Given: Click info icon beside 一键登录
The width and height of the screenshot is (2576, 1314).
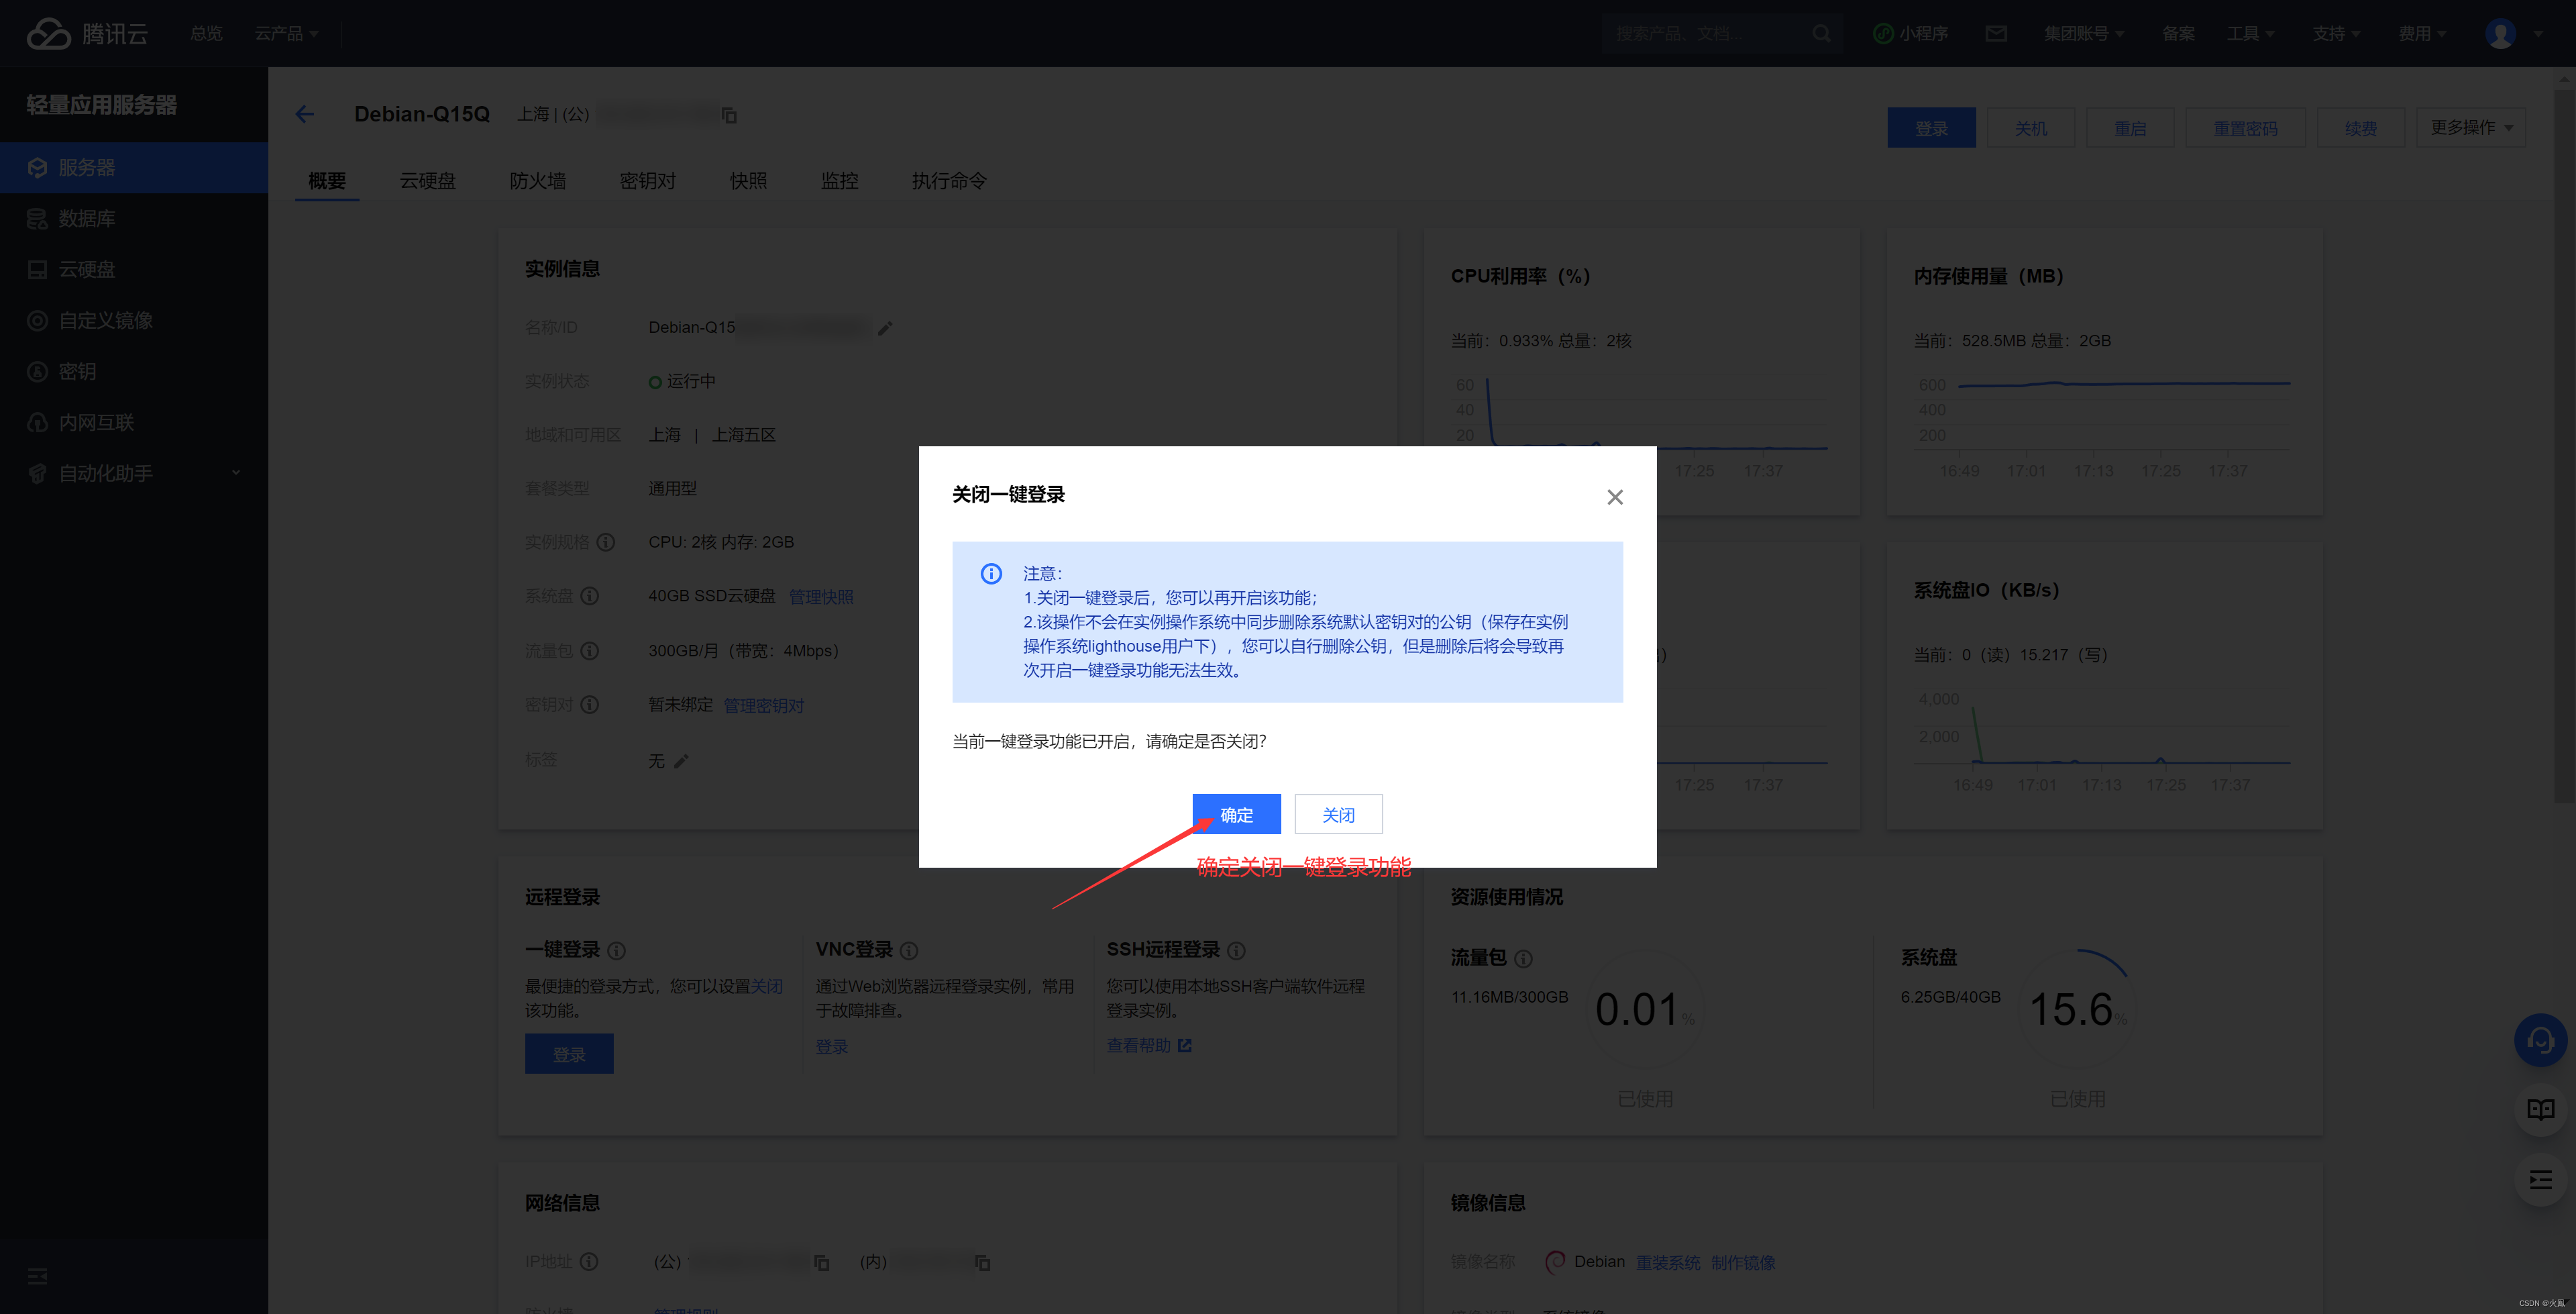Looking at the screenshot, I should 617,951.
